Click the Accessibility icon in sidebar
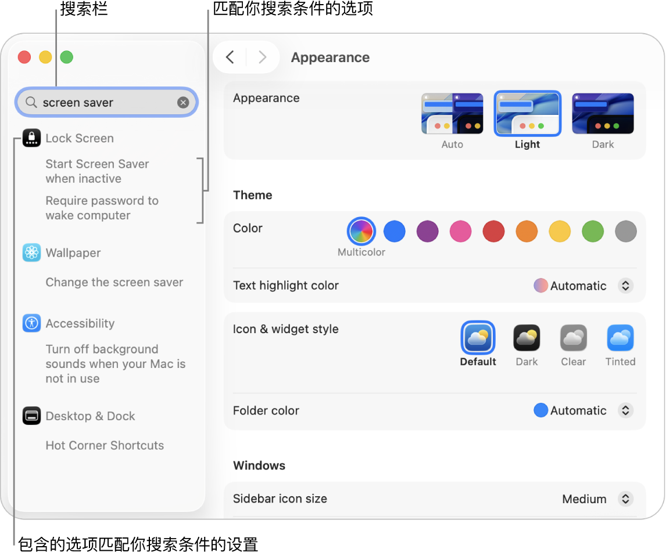The image size is (666, 556). coord(31,323)
